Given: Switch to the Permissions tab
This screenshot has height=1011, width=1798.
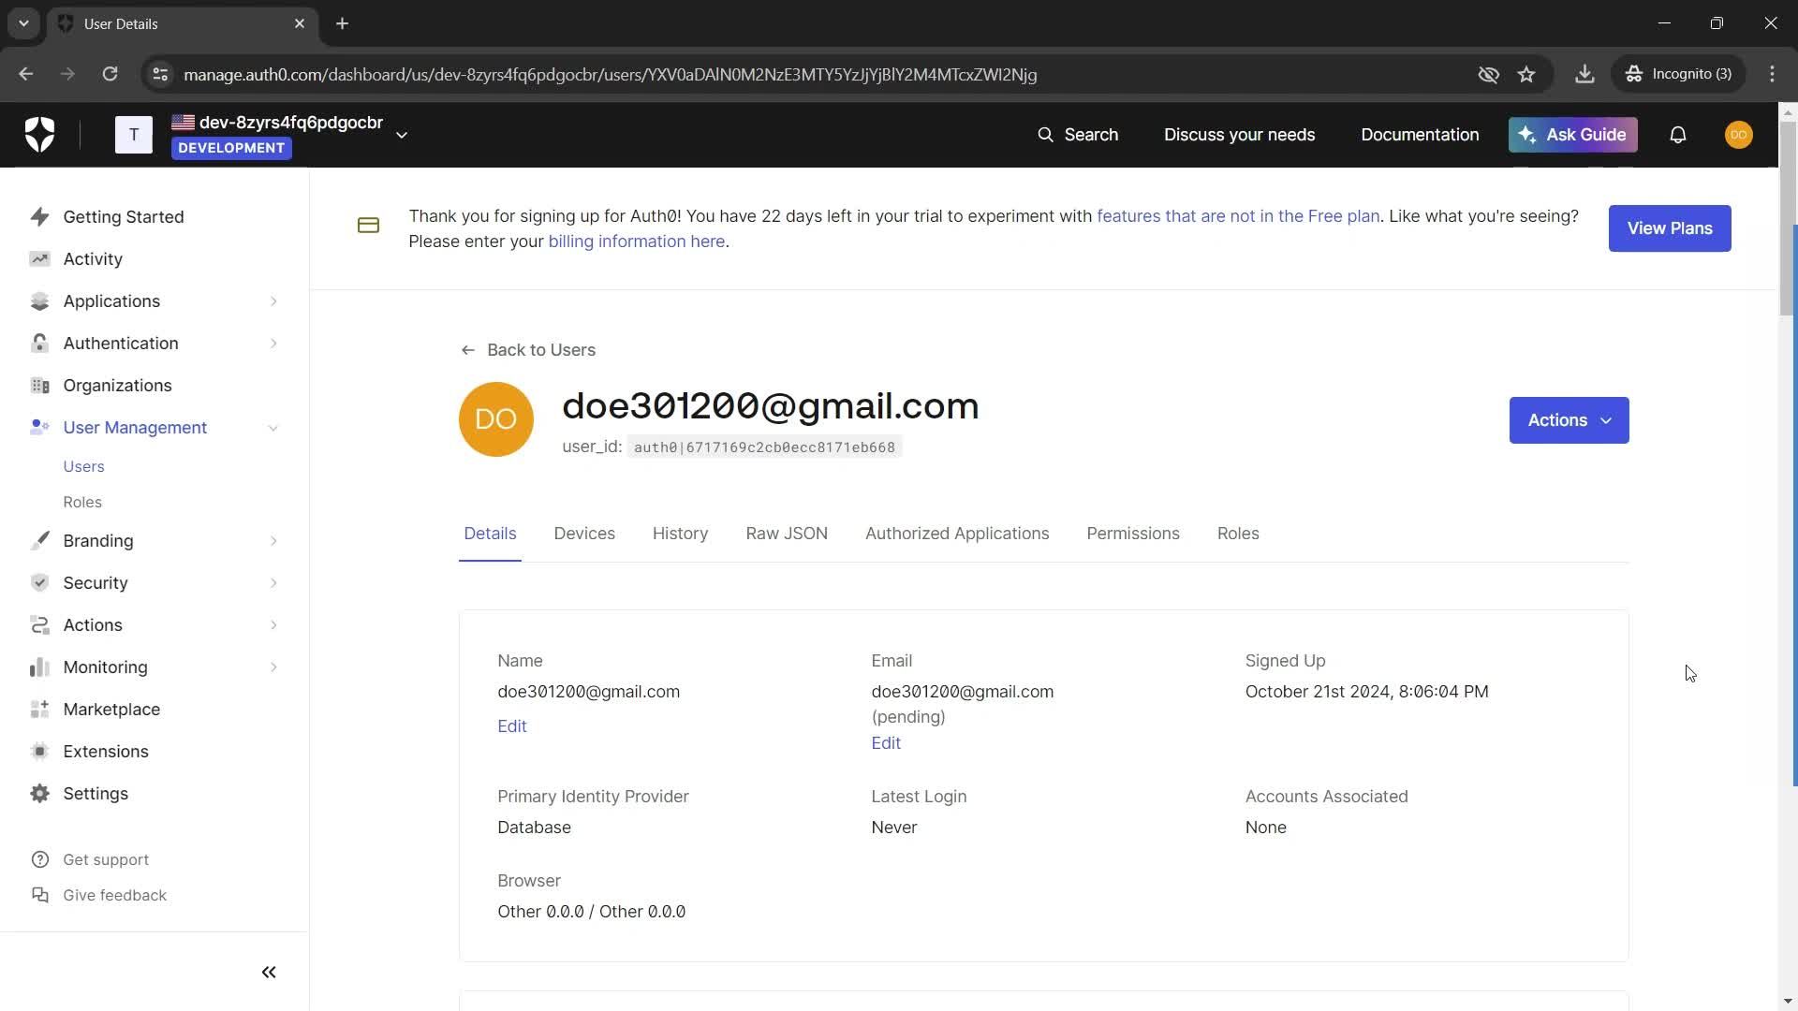Looking at the screenshot, I should 1133,534.
